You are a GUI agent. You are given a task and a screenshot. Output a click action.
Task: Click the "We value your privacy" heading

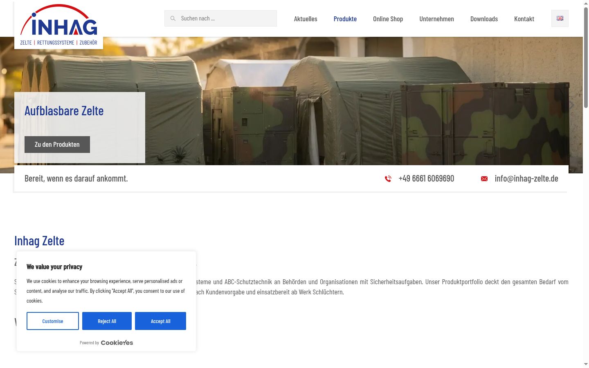click(54, 267)
